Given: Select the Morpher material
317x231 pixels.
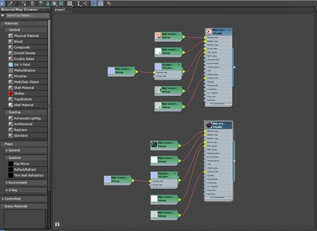Looking at the screenshot, I should pos(27,76).
